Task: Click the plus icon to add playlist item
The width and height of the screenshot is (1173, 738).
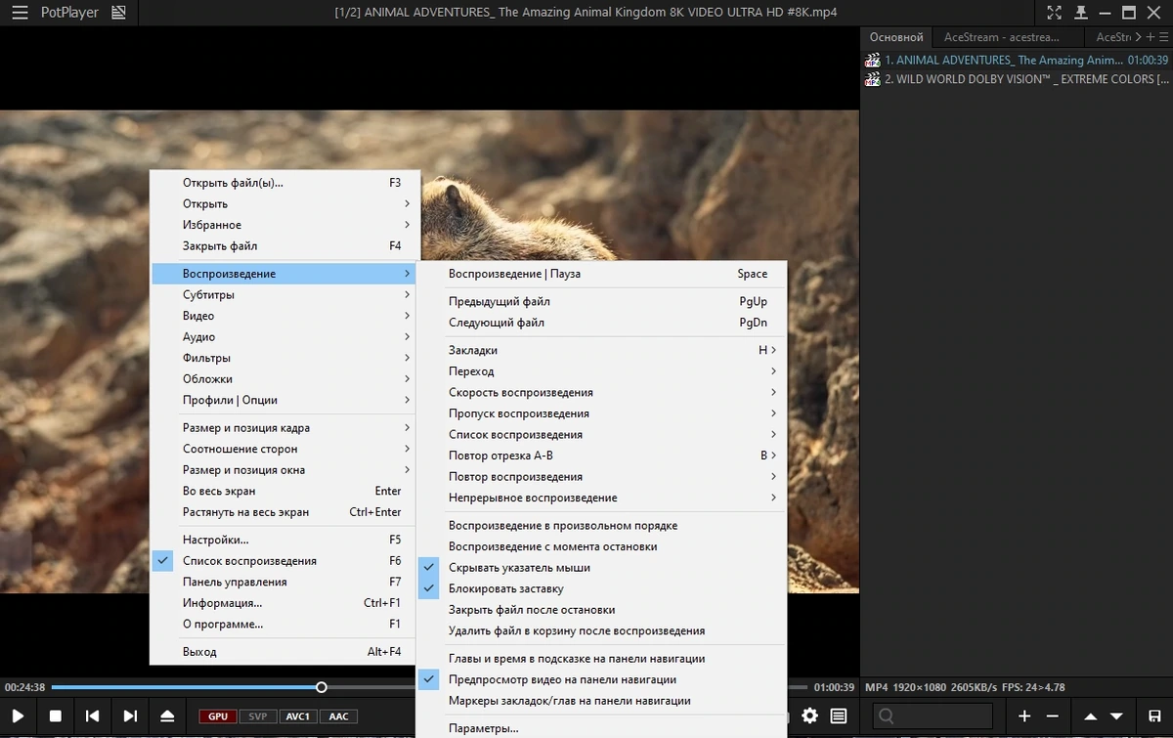Action: [1024, 716]
